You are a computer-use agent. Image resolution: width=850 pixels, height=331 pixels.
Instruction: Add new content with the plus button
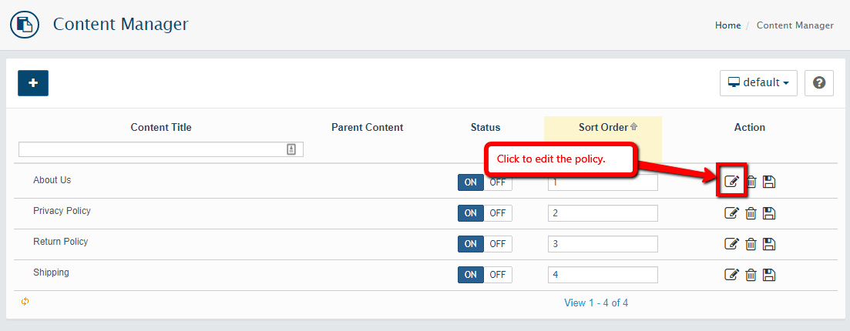(x=33, y=83)
